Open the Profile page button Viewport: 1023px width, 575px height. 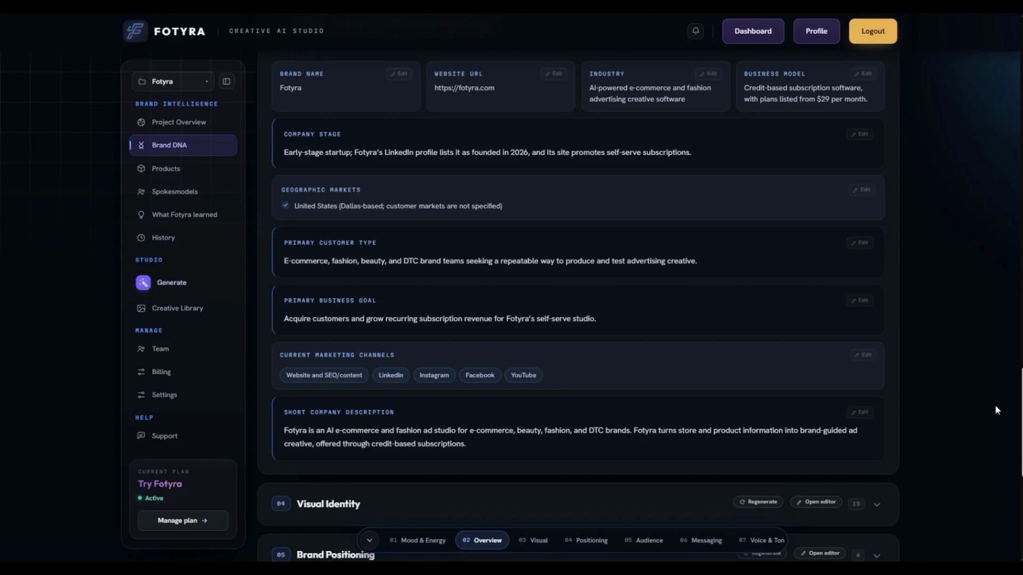coord(816,31)
